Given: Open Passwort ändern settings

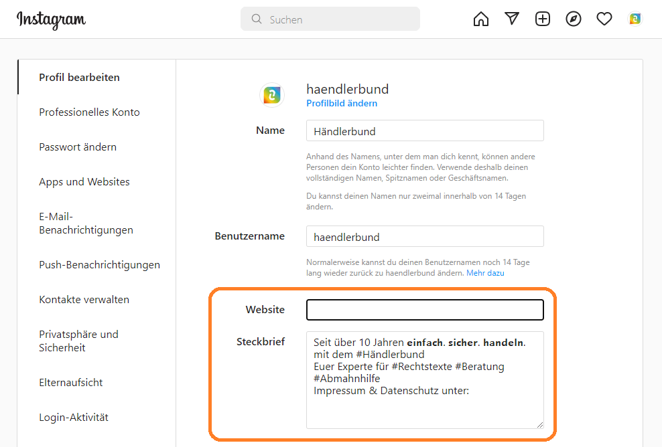Looking at the screenshot, I should point(78,147).
